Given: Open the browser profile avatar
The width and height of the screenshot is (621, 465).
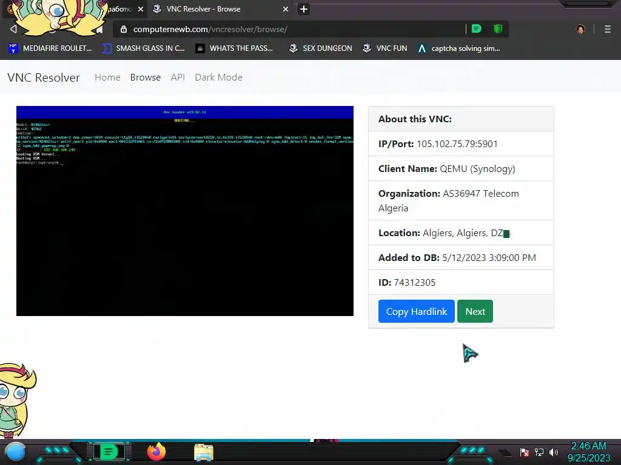Looking at the screenshot, I should [580, 29].
